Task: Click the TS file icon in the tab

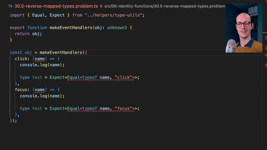Action: (10, 6)
